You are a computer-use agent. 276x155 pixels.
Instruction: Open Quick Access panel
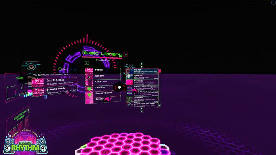click(x=55, y=82)
